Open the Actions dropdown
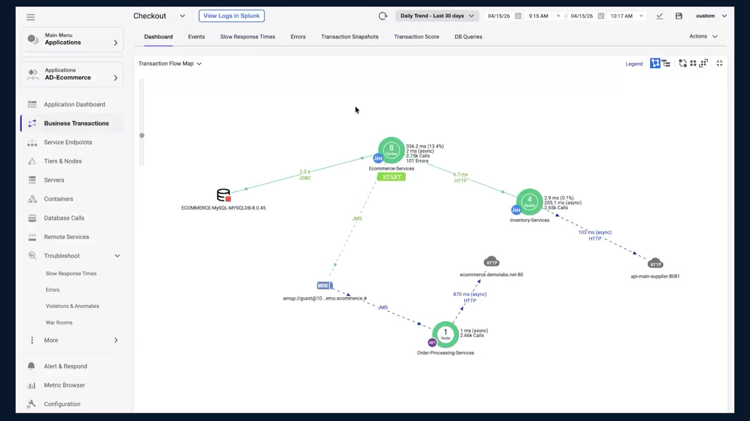This screenshot has width=750, height=421. [x=704, y=36]
